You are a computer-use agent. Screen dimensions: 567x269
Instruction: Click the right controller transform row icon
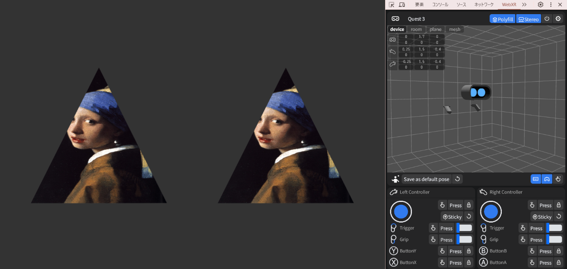click(392, 52)
